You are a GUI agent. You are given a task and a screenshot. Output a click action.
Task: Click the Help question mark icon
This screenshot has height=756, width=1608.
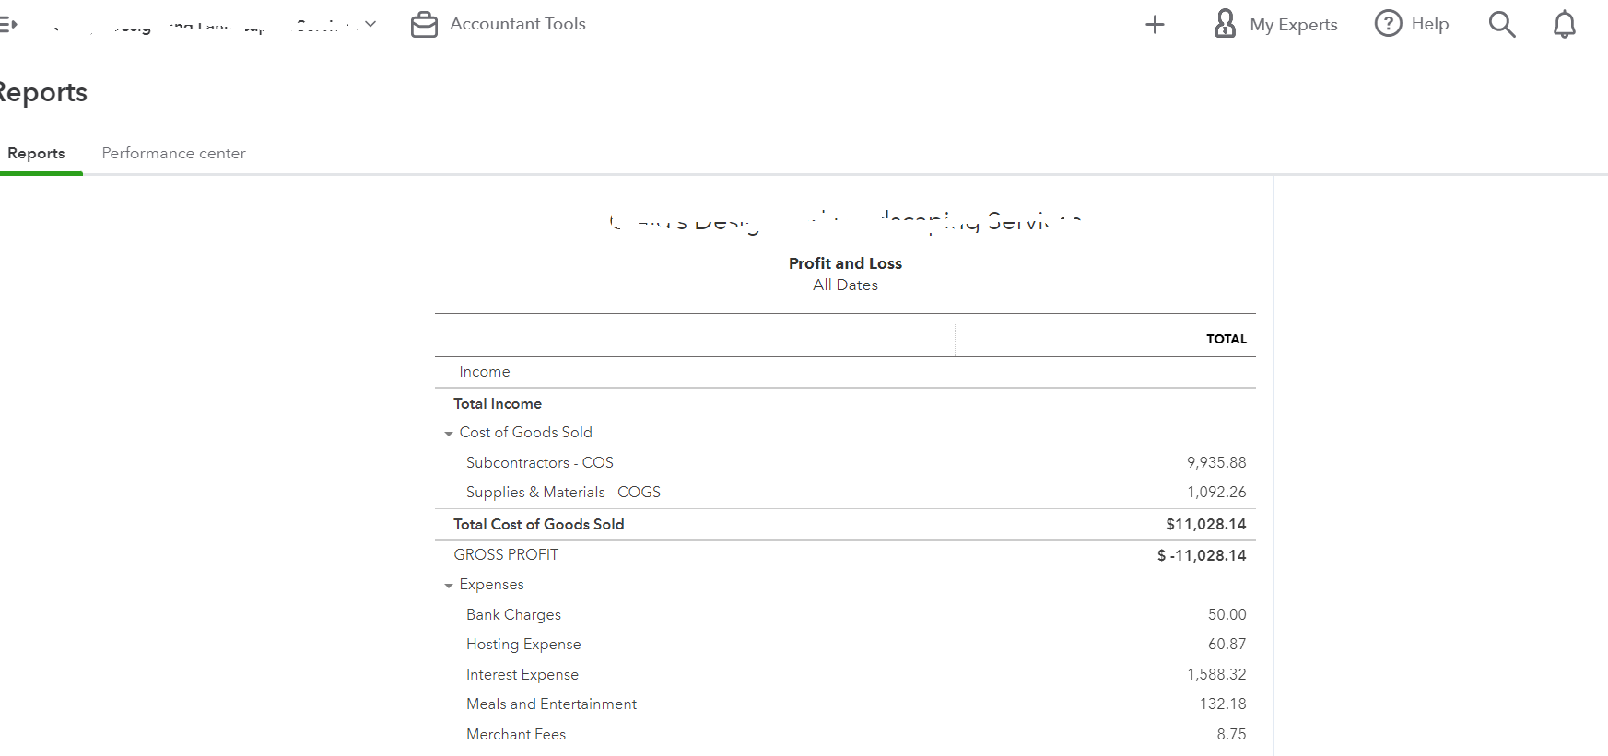[1388, 24]
